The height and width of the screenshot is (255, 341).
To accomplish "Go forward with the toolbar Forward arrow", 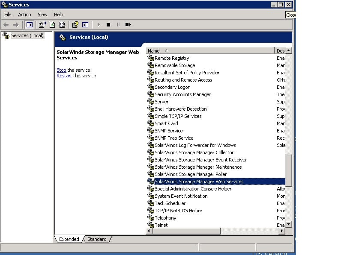I will pos(16,25).
